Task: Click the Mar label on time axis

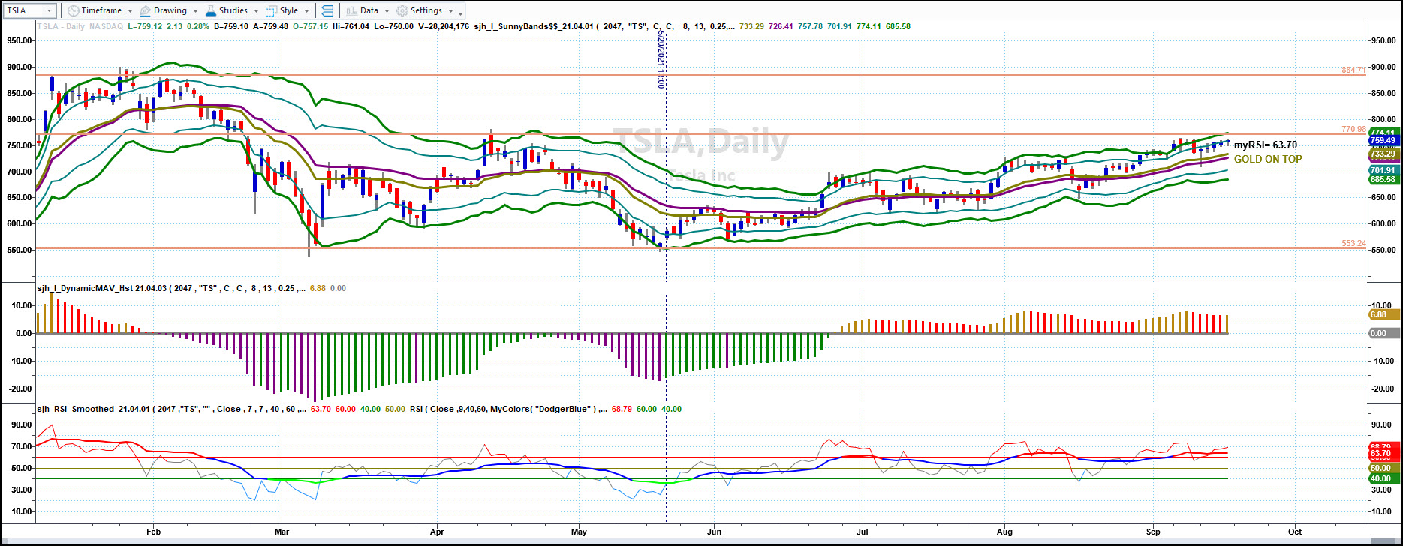Action: click(x=282, y=532)
